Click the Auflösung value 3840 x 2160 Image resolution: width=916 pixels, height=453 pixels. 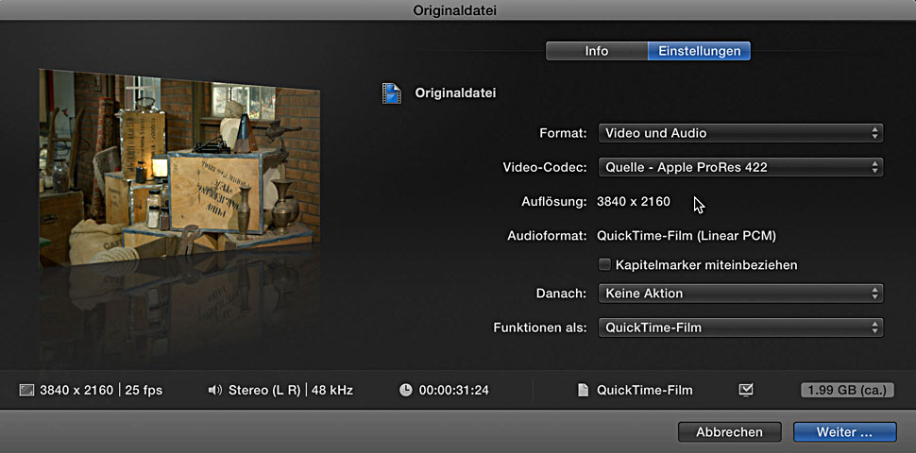tap(634, 201)
